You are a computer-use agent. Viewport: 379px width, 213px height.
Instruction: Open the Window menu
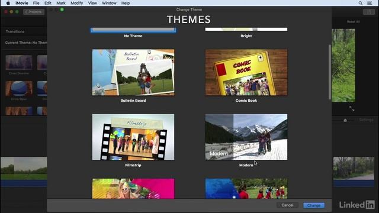coord(109,3)
